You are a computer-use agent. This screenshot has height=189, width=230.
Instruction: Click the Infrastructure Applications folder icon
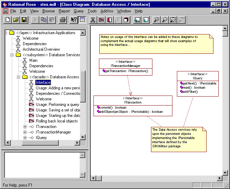point(12,32)
